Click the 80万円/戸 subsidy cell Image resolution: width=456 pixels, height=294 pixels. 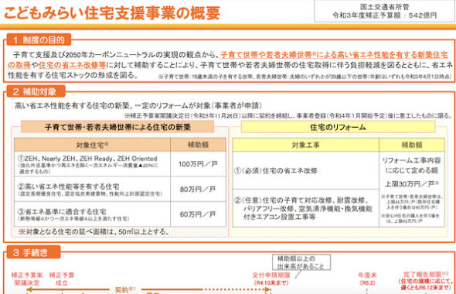tap(198, 190)
